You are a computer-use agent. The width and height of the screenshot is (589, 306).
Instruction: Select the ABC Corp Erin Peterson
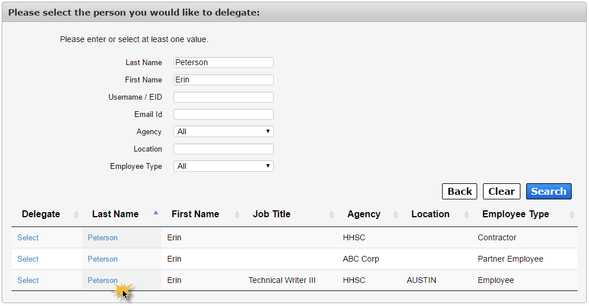(28, 259)
